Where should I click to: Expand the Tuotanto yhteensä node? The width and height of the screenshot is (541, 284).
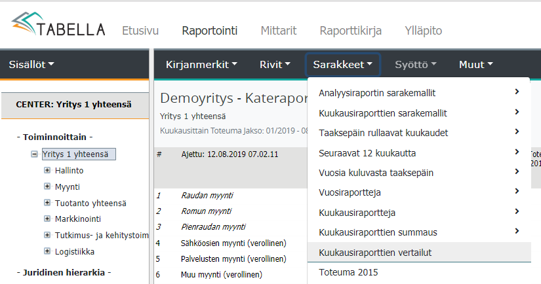click(47, 203)
